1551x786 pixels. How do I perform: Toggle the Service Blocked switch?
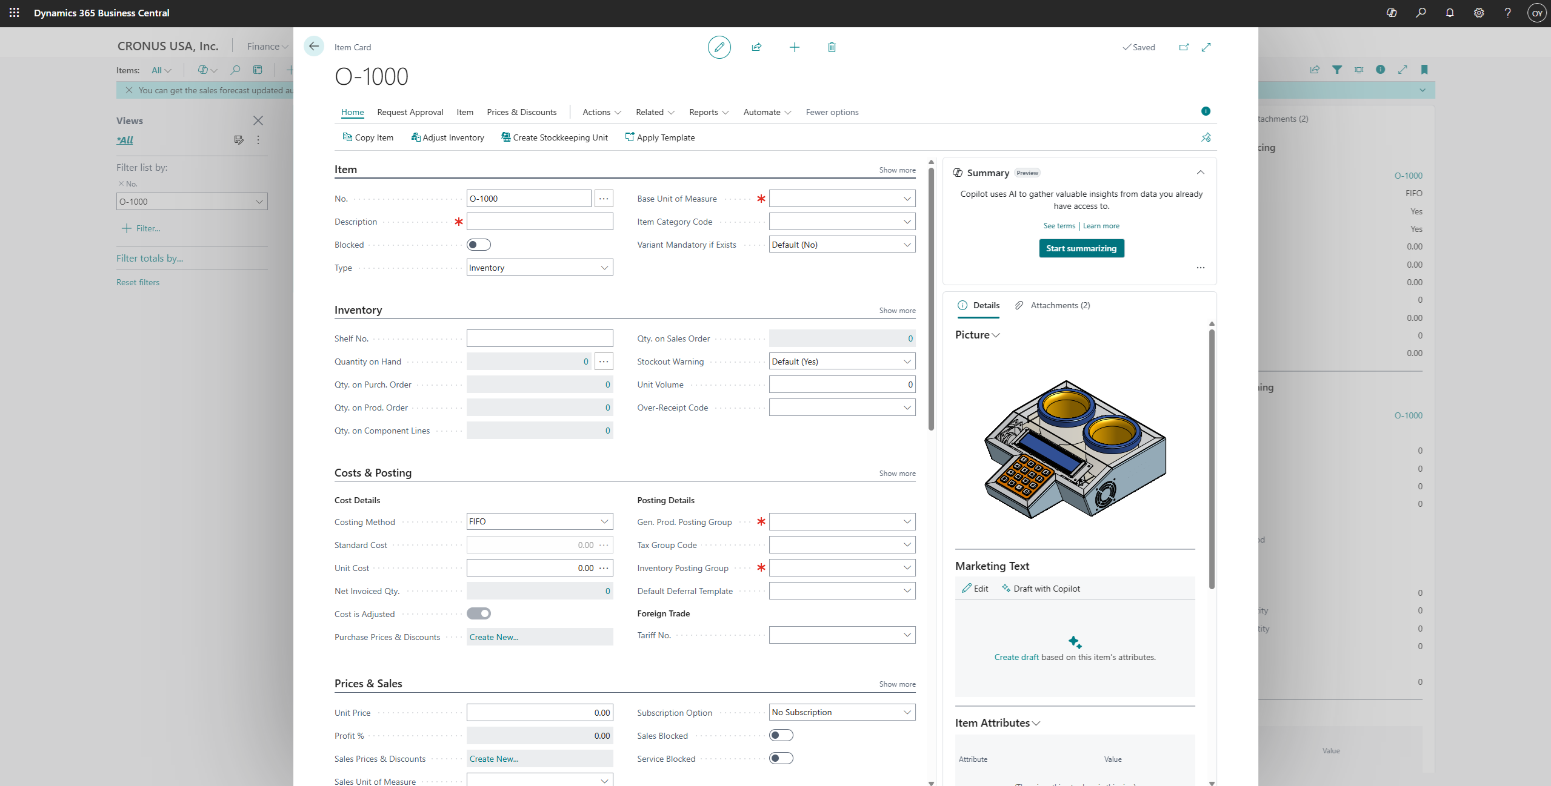(x=781, y=758)
